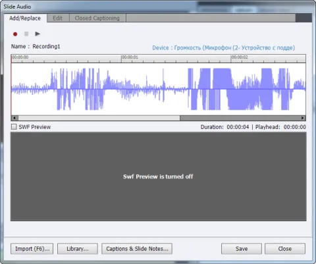Start recording with the red record button
Viewport: 316px width, 264px height.
coord(15,34)
